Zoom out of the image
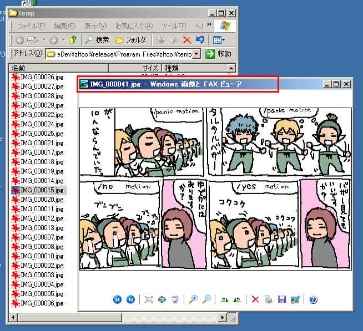 pyautogui.click(x=206, y=299)
